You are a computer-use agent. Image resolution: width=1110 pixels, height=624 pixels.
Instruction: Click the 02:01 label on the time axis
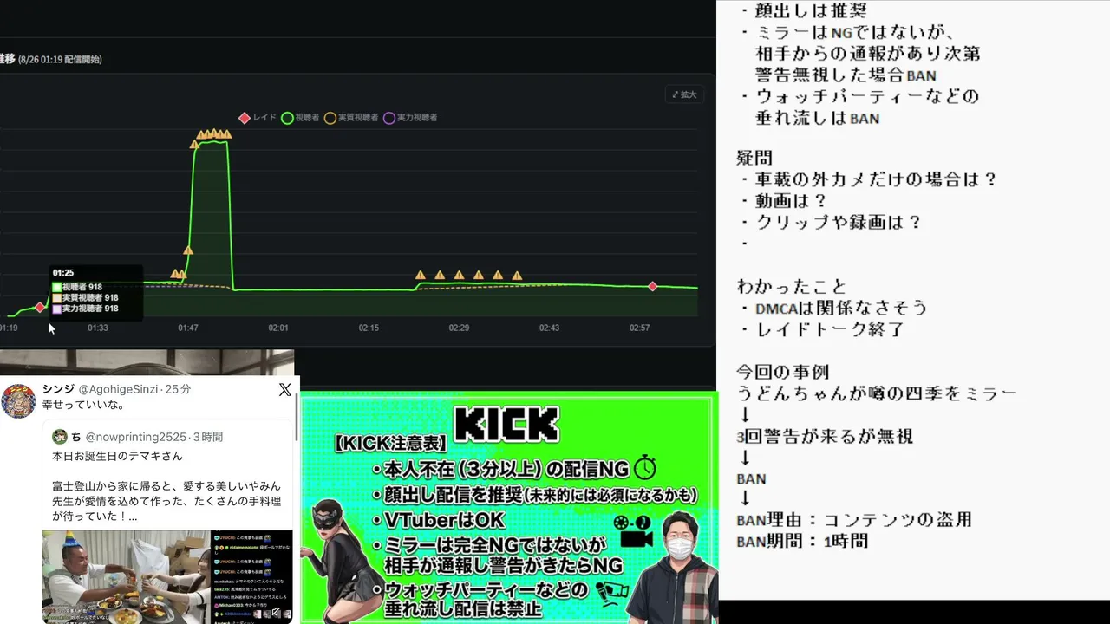[x=278, y=328]
